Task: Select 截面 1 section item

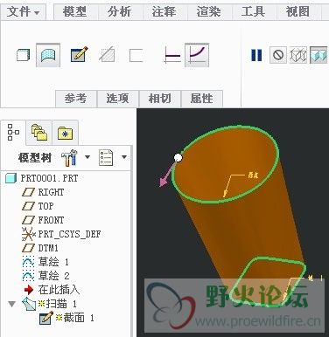Action: 67,318
